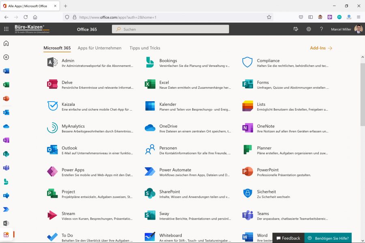Launch the Kaizala app tile
The height and width of the screenshot is (243, 365).
pos(91,106)
